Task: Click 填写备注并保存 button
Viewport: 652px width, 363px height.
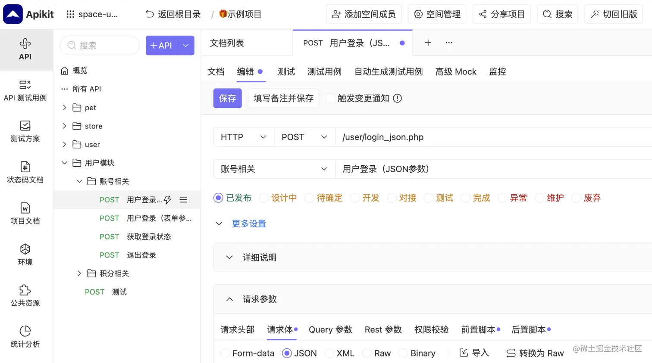Action: 283,98
